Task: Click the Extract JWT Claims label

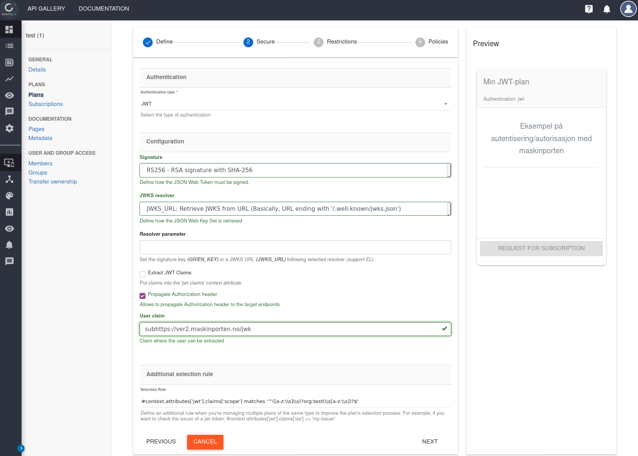Action: 170,273
